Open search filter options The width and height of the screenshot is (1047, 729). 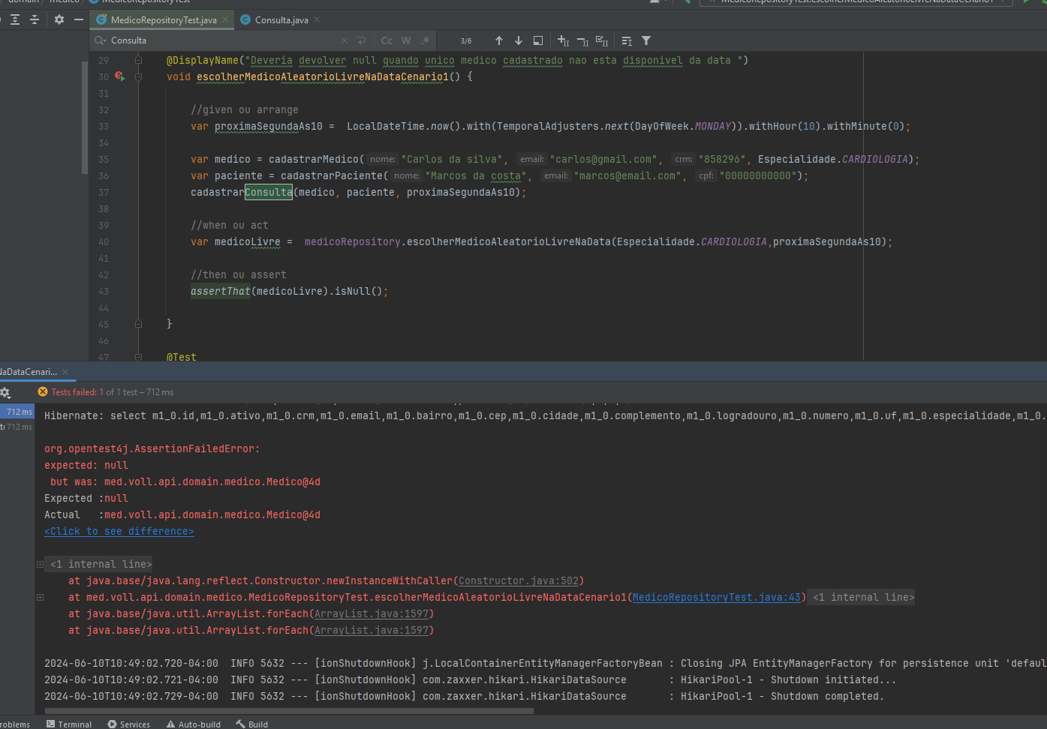pos(646,40)
